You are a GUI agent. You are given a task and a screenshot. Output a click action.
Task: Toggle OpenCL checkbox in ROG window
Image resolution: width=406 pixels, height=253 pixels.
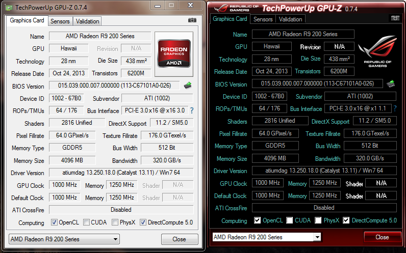tap(257, 220)
